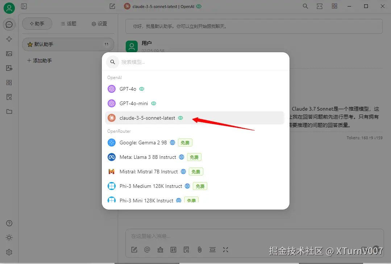Open the agents sparkle sidebar icon
The height and width of the screenshot is (264, 391).
pyautogui.click(x=9, y=39)
